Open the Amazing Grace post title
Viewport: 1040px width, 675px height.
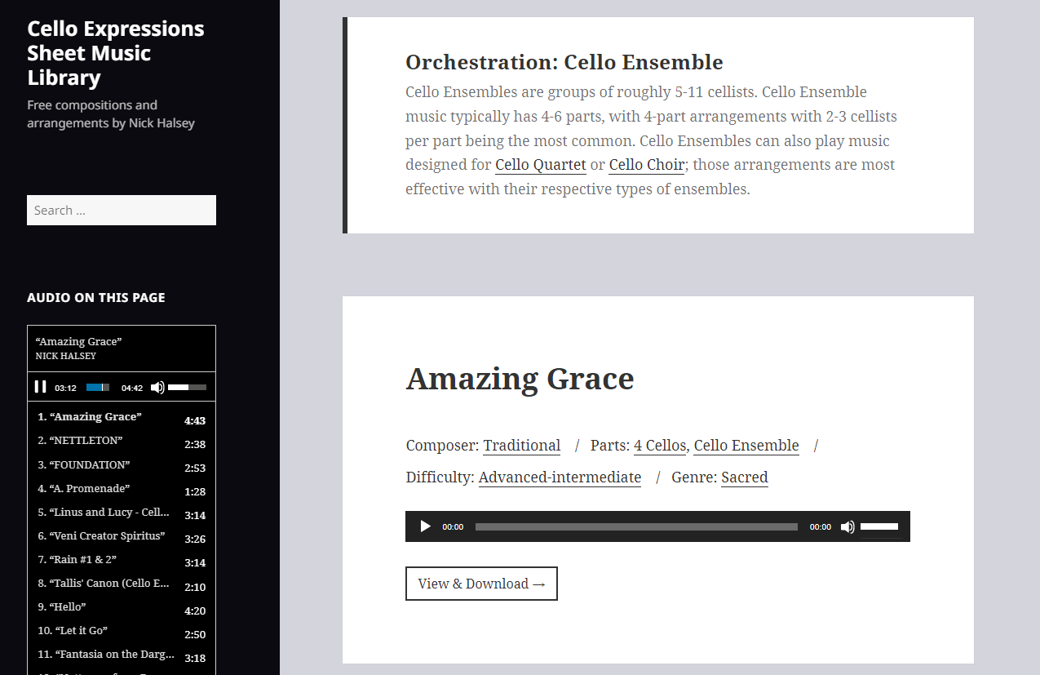point(520,379)
